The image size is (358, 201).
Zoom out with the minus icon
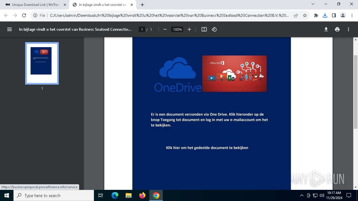pos(165,29)
